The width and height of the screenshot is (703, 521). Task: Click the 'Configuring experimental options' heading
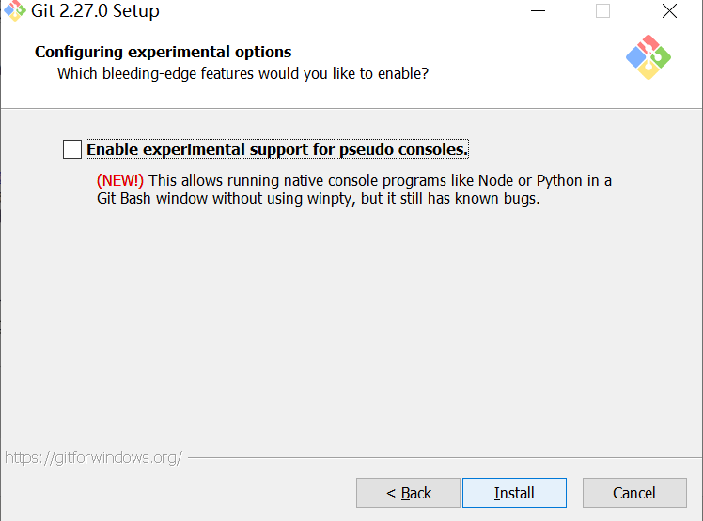[x=164, y=52]
